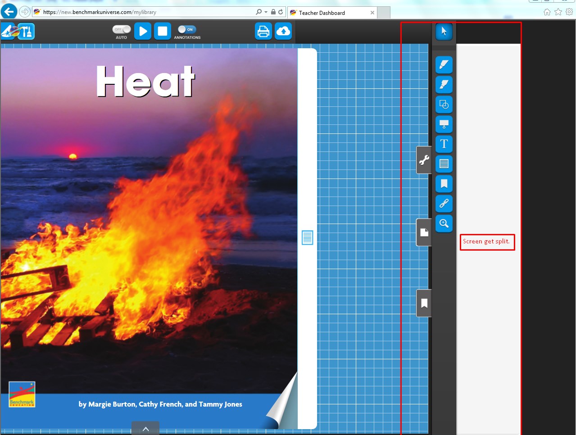Turn off the ANNOTATIONS switch
The height and width of the screenshot is (435, 576).
[x=186, y=29]
